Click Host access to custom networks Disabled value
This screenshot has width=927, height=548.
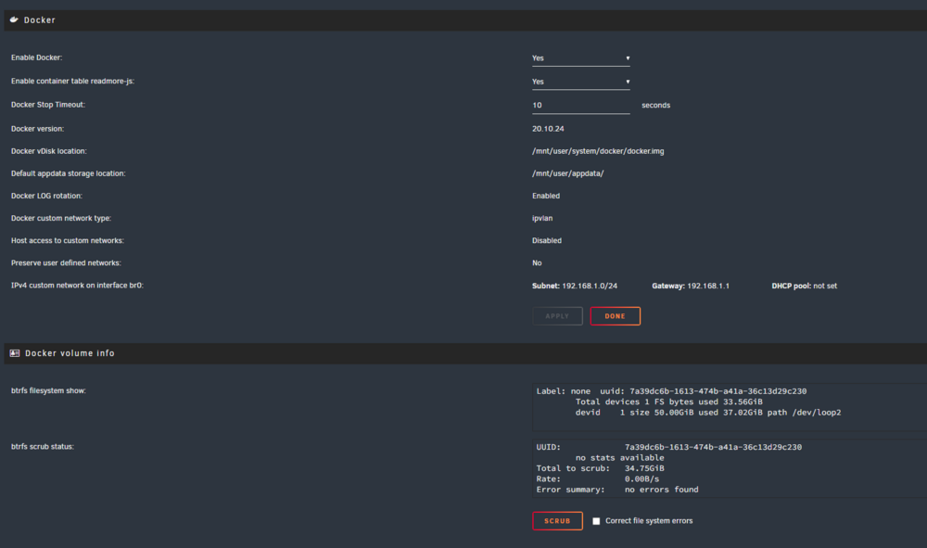click(x=547, y=240)
